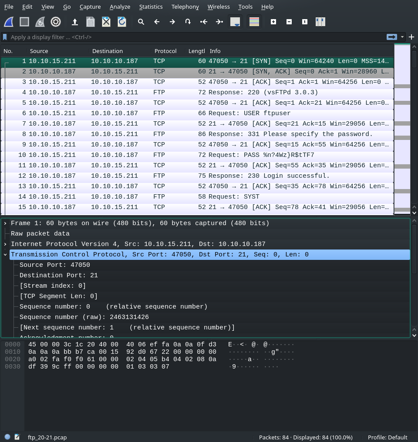The height and width of the screenshot is (442, 418).
Task: Toggle packet list colorization
Action: pos(254,22)
